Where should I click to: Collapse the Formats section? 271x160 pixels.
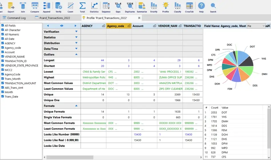(x=77, y=106)
